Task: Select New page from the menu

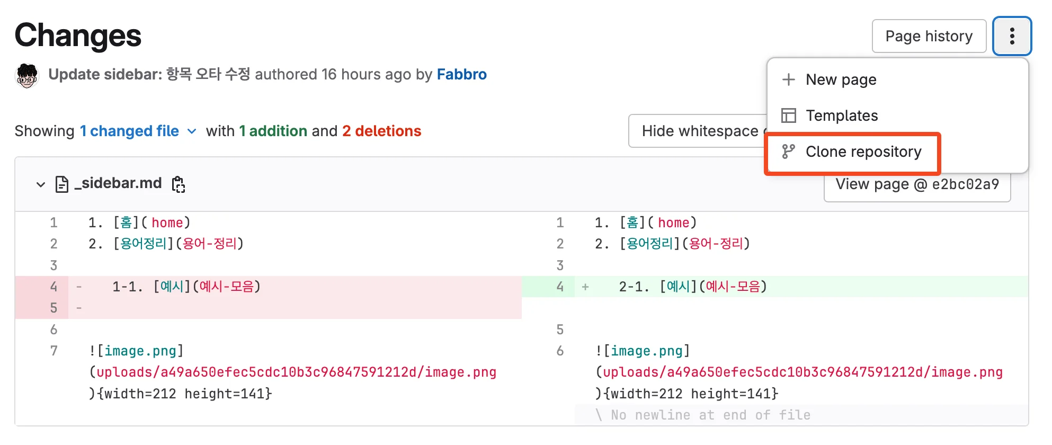Action: click(x=841, y=79)
